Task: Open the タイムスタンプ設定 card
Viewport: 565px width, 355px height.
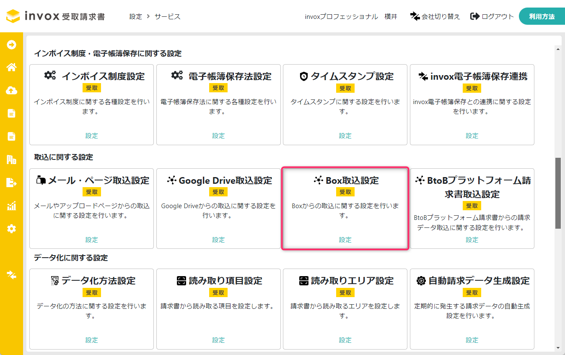Action: [345, 76]
